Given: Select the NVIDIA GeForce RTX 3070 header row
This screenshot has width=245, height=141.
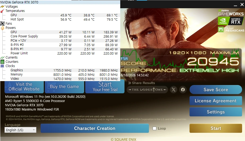Looking at the screenshot, I should point(60,2).
